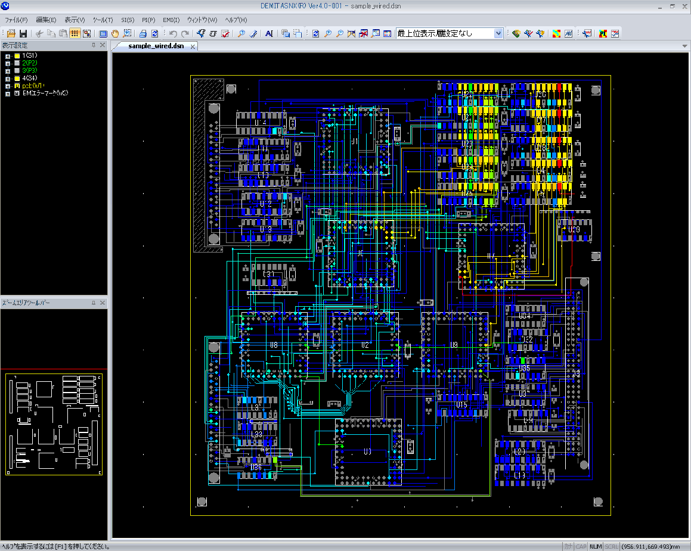Click the waveform graph icon

click(x=569, y=33)
